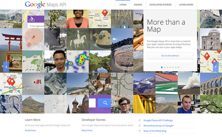The height and width of the screenshot is (137, 222).
Task: Open the flags in snow tile
Action: 33,84
